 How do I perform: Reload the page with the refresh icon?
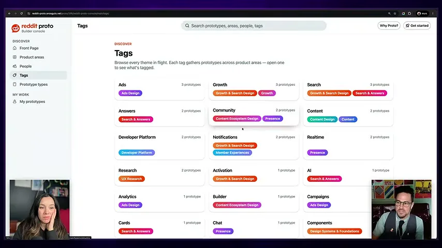21,13
